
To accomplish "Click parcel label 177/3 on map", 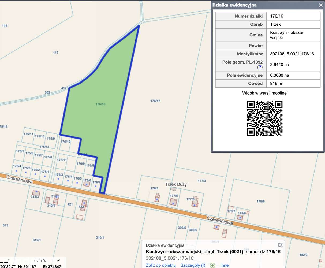I will [x=202, y=181].
